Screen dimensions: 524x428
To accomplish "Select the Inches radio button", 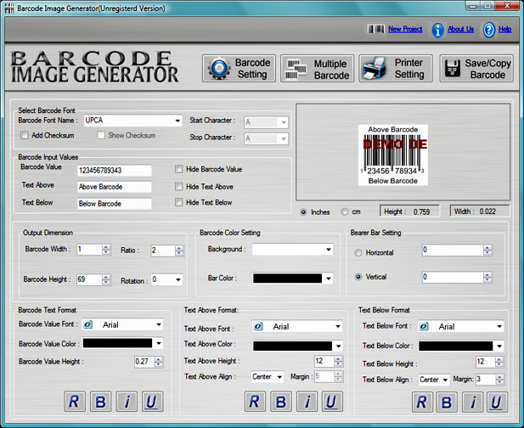I will [x=303, y=211].
